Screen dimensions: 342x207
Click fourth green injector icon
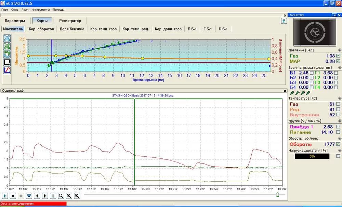pos(308,93)
